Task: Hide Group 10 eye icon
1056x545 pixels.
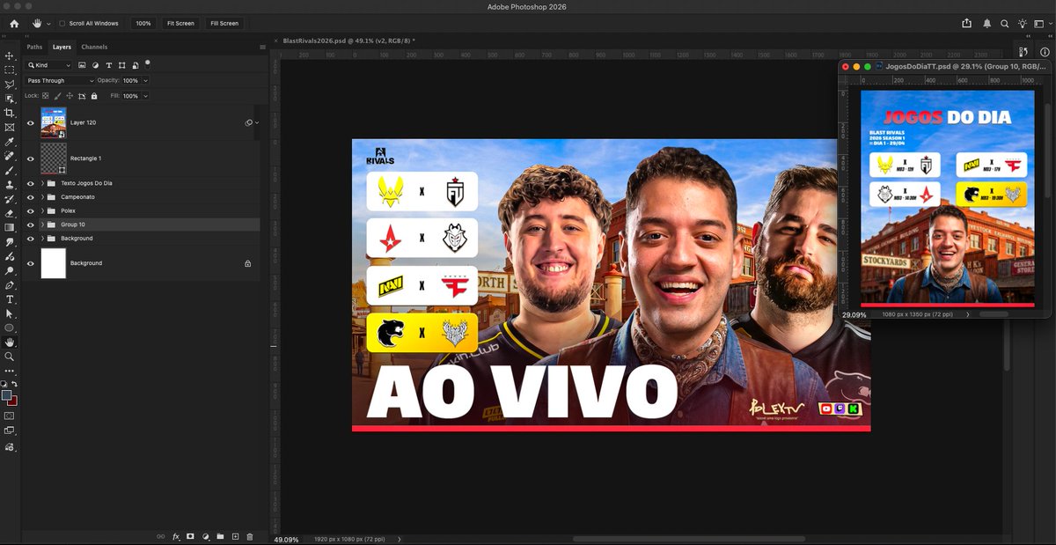Action: point(31,225)
